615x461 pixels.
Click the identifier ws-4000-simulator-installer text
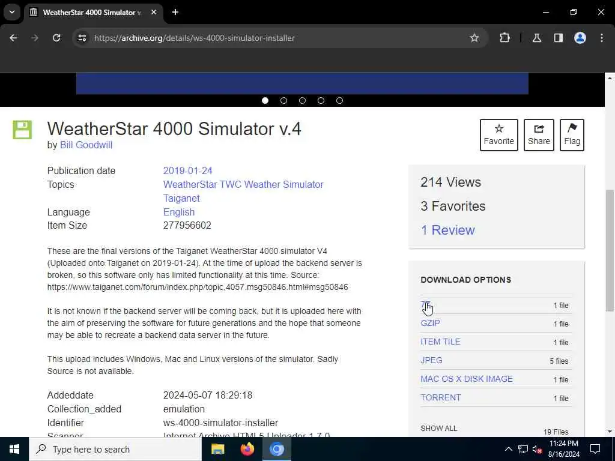pyautogui.click(x=220, y=423)
